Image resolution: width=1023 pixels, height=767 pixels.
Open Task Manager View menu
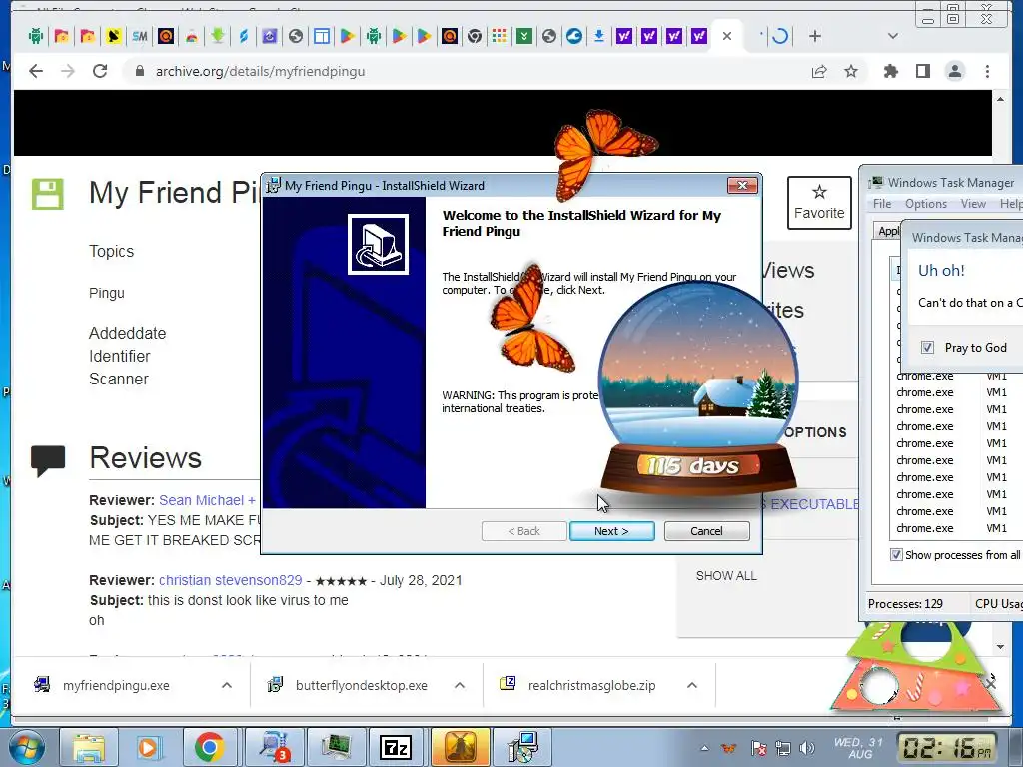tap(973, 204)
